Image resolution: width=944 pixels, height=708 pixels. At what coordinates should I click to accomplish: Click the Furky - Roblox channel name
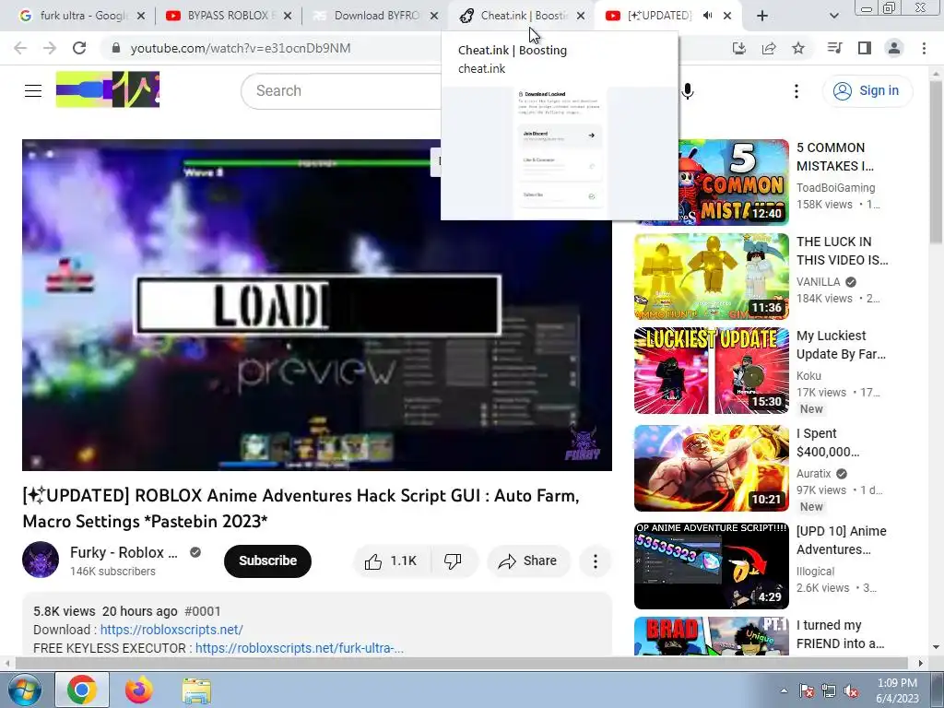[x=124, y=553]
